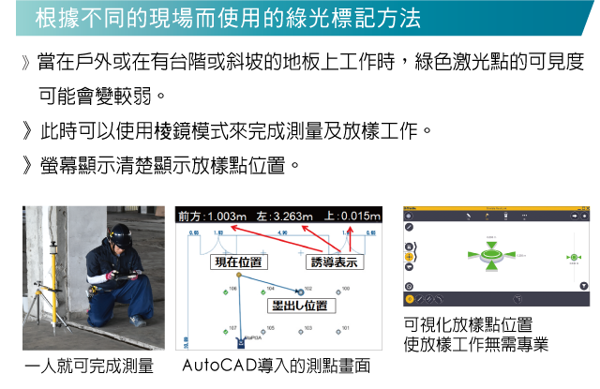Viewport: 600px width, 389px height.
Task: Select the yellow current position dot
Action: pos(239,275)
